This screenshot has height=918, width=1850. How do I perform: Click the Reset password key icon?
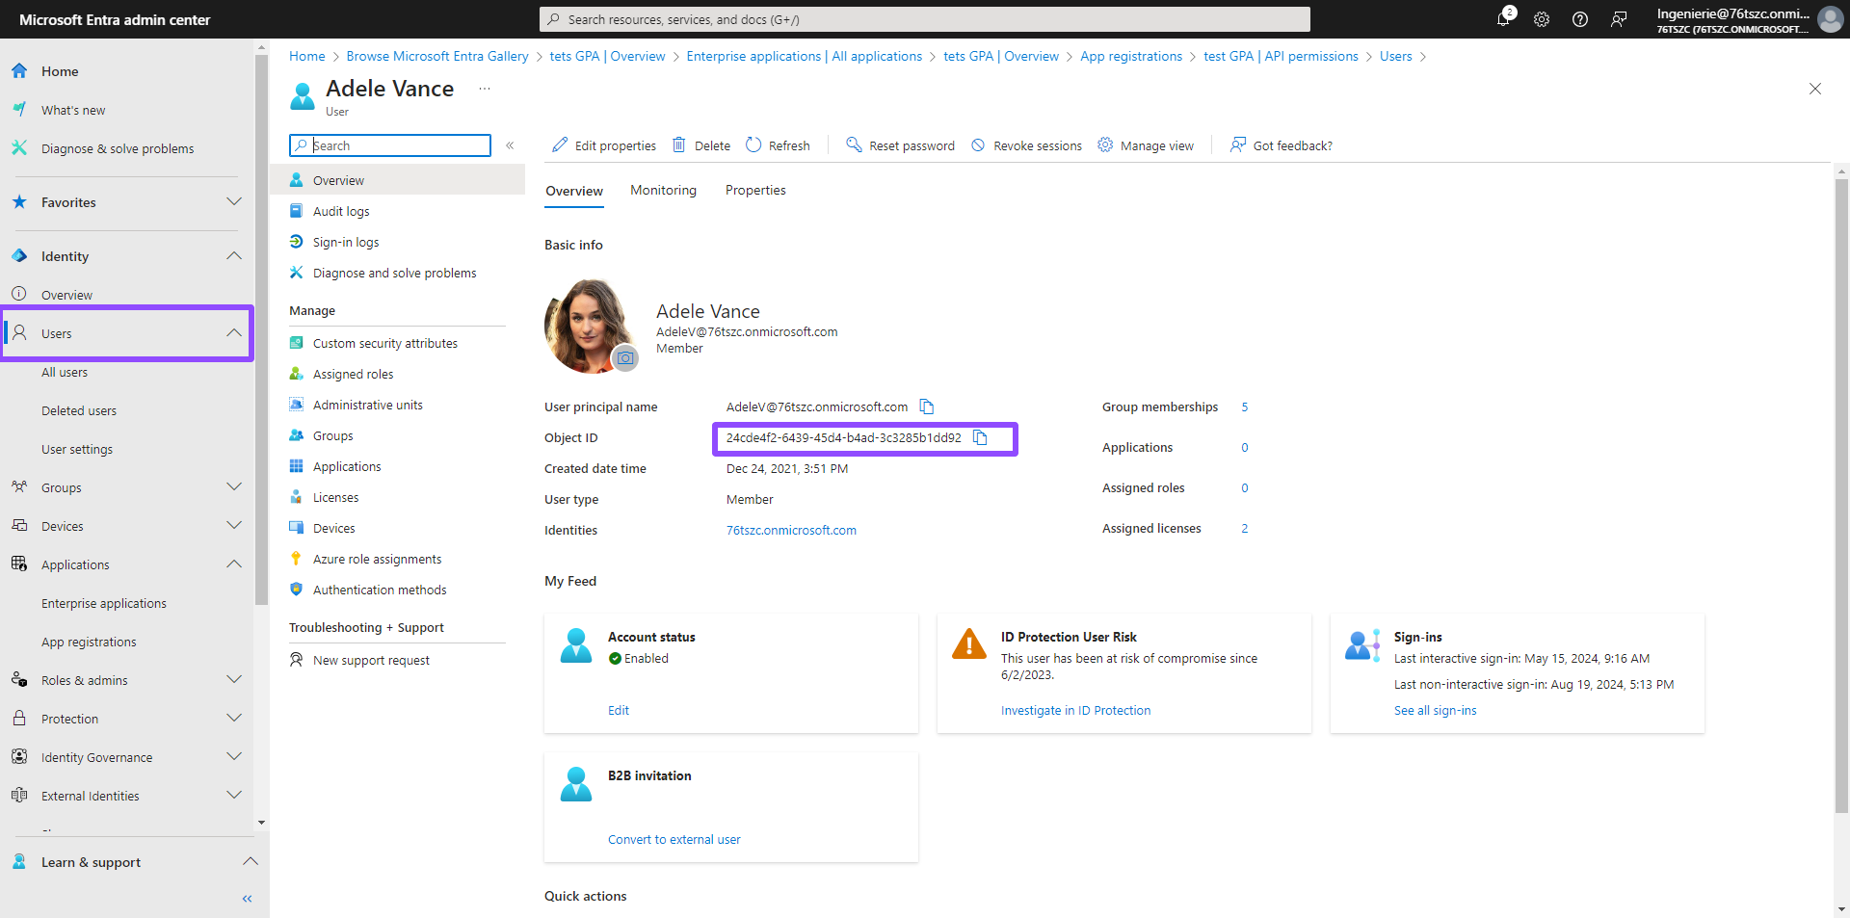854,144
